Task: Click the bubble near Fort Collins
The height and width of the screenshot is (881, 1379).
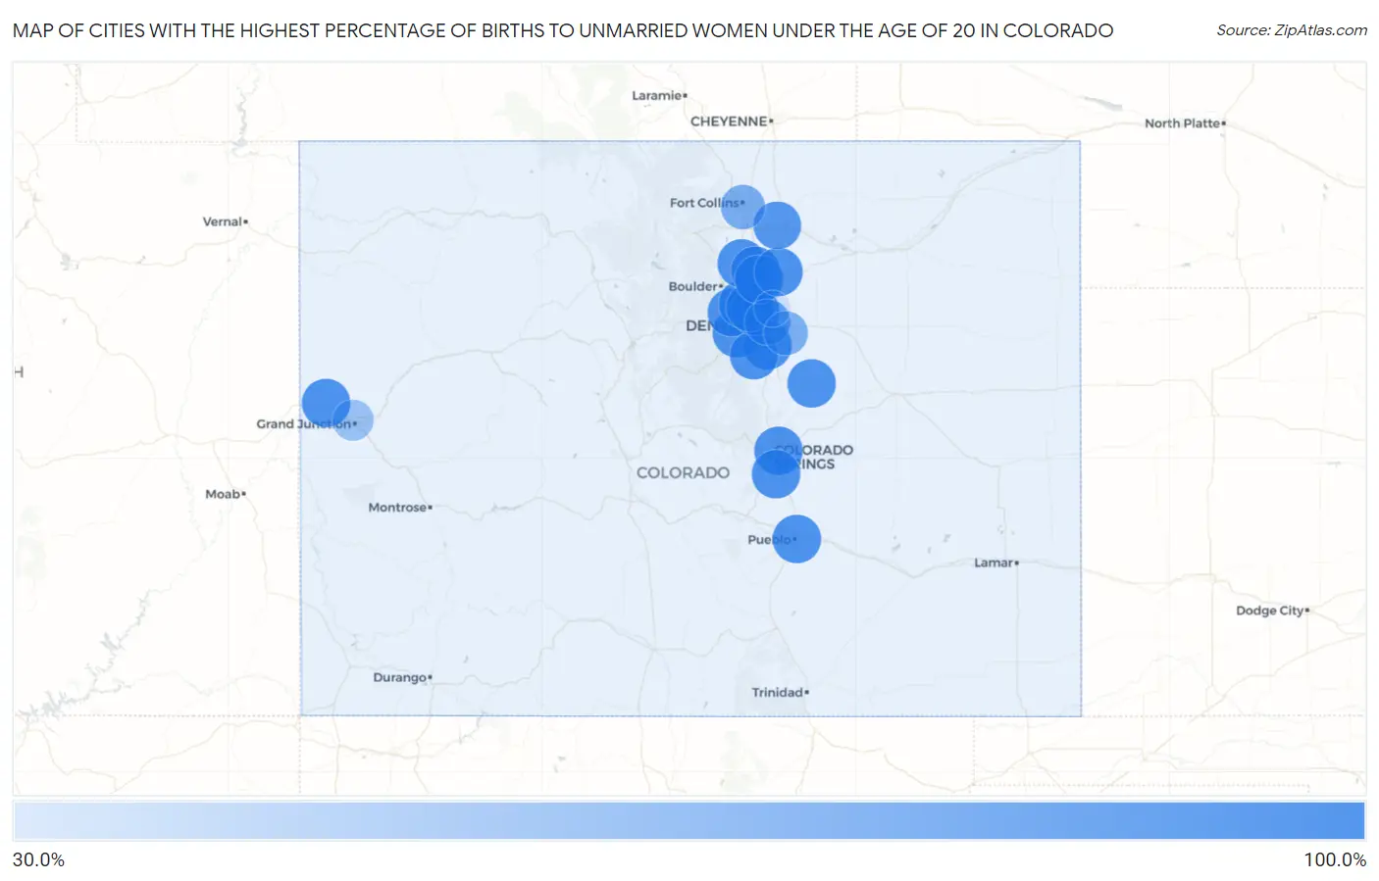Action: click(x=742, y=207)
